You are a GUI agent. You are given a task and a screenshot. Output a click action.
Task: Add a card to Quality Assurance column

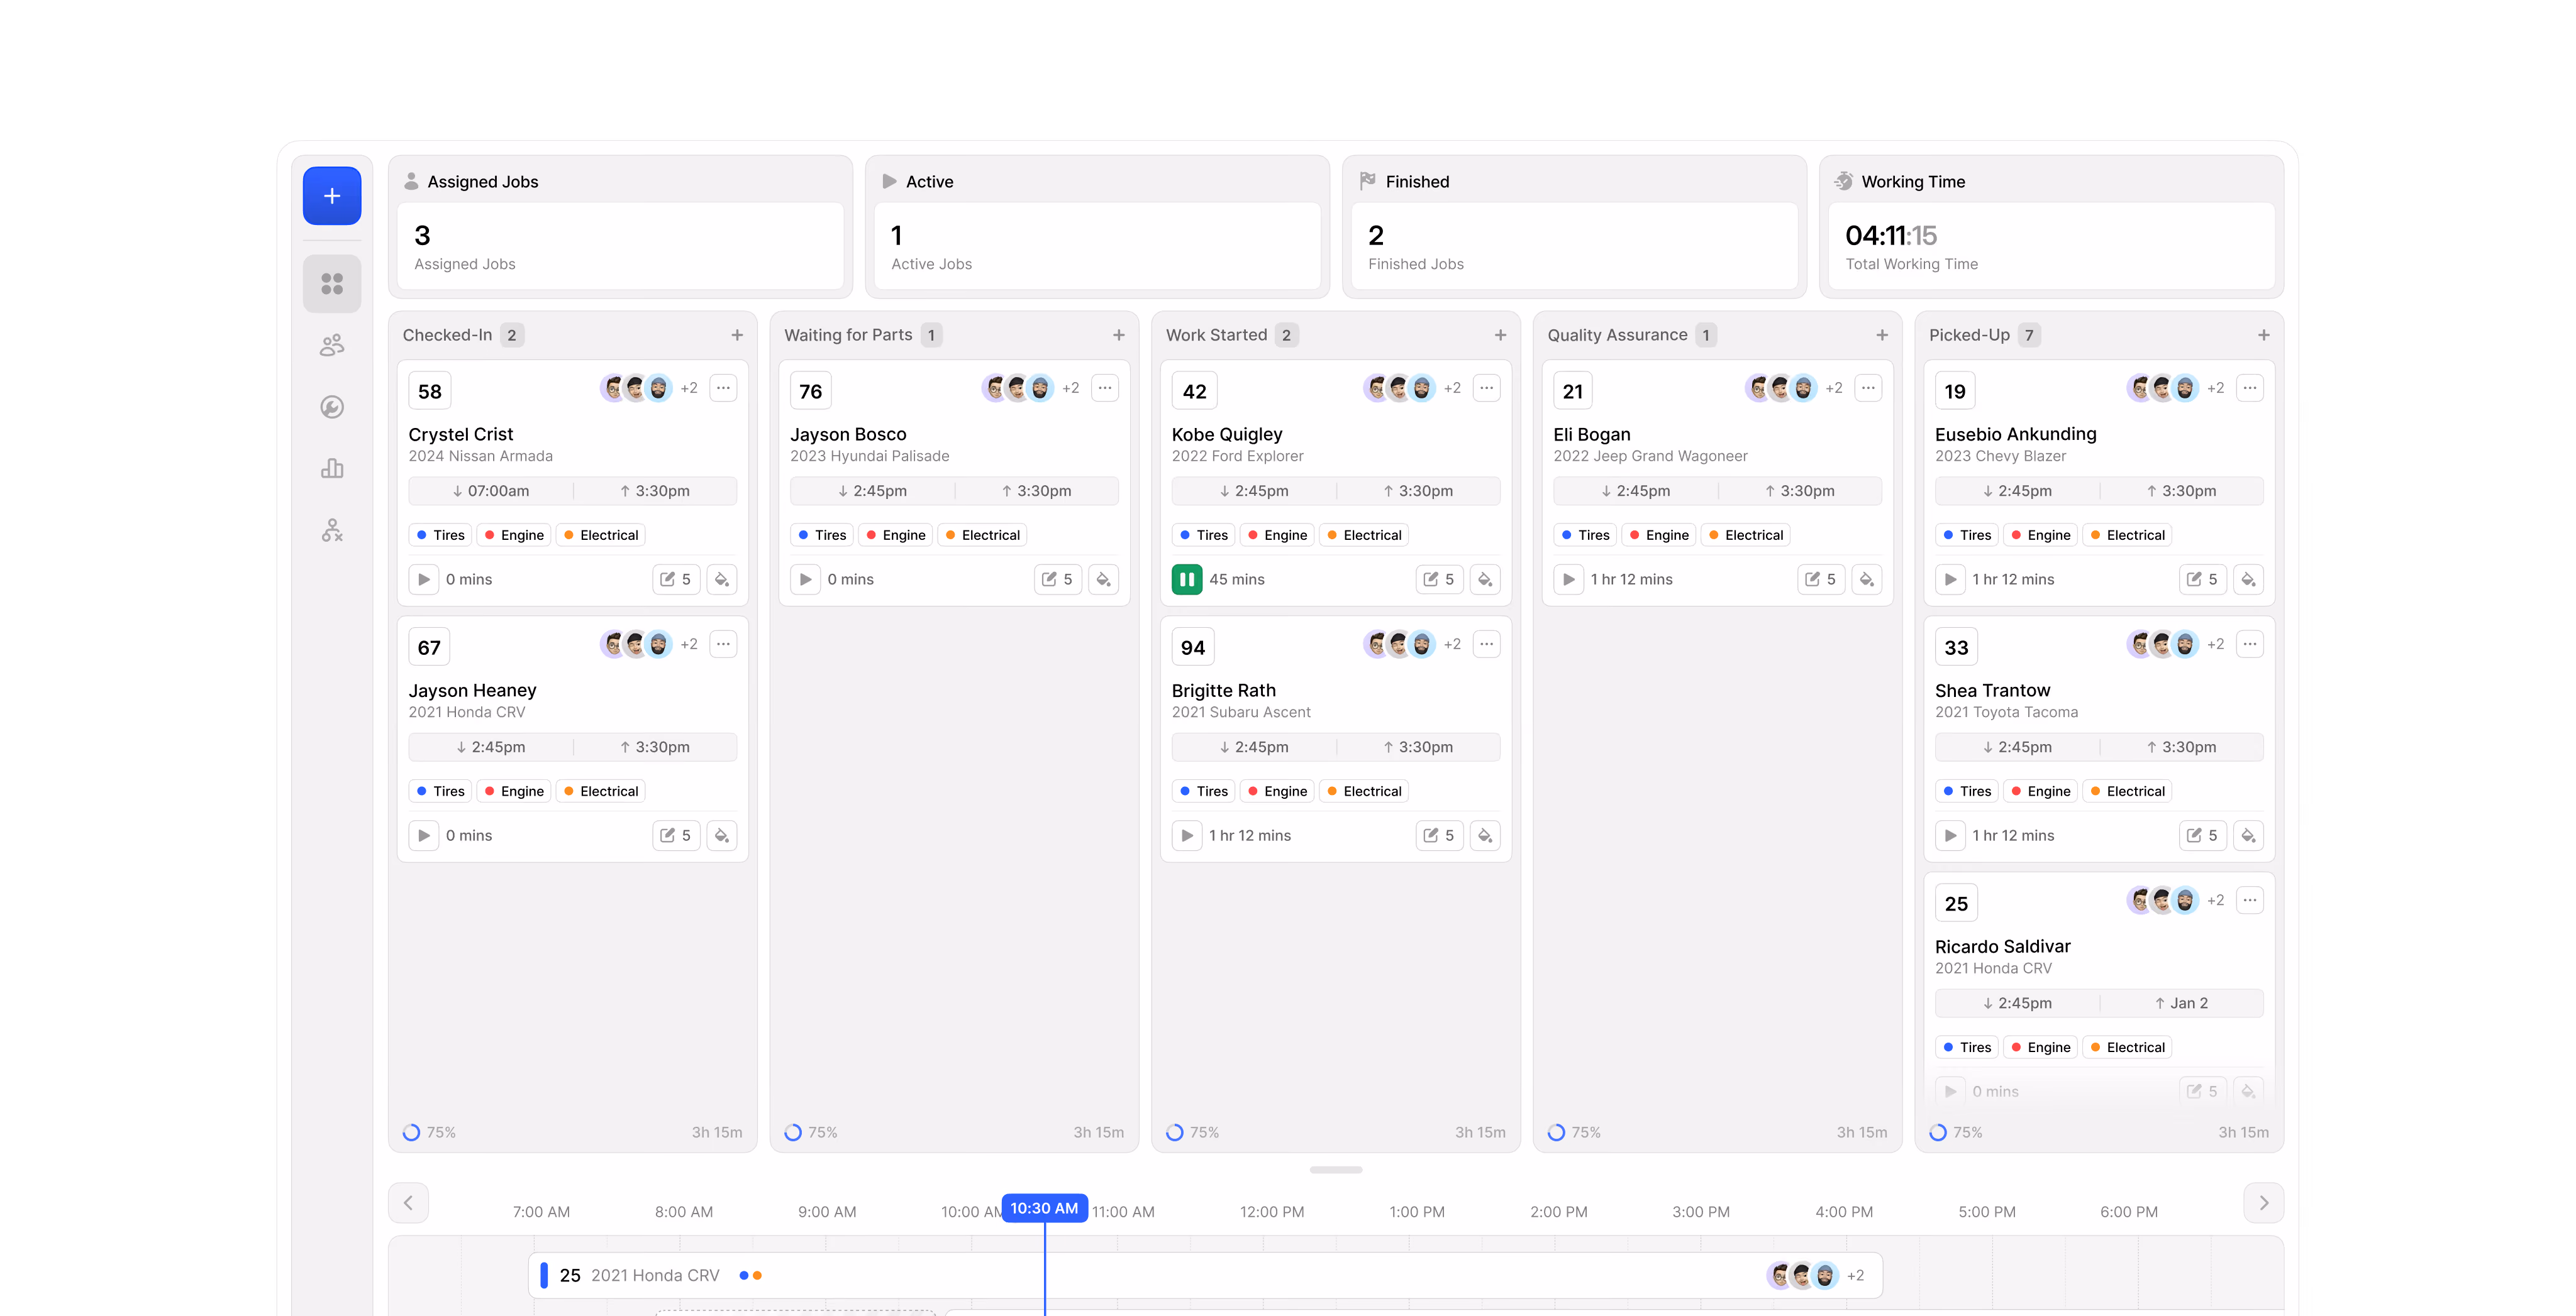click(1882, 336)
